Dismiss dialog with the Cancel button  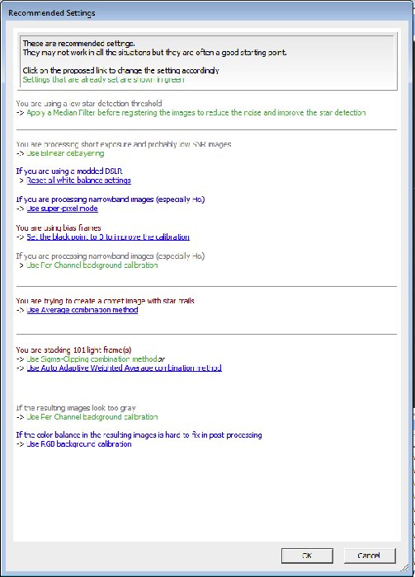point(370,556)
